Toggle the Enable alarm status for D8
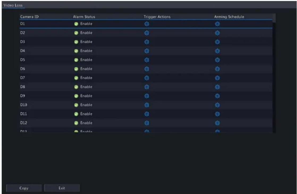Image resolution: width=297 pixels, height=194 pixels. point(76,87)
